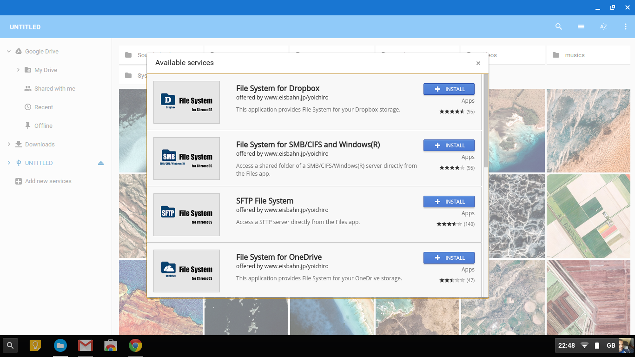Viewport: 635px width, 357px height.
Task: Click the OneDrive File System logo thumbnail
Action: tap(186, 271)
